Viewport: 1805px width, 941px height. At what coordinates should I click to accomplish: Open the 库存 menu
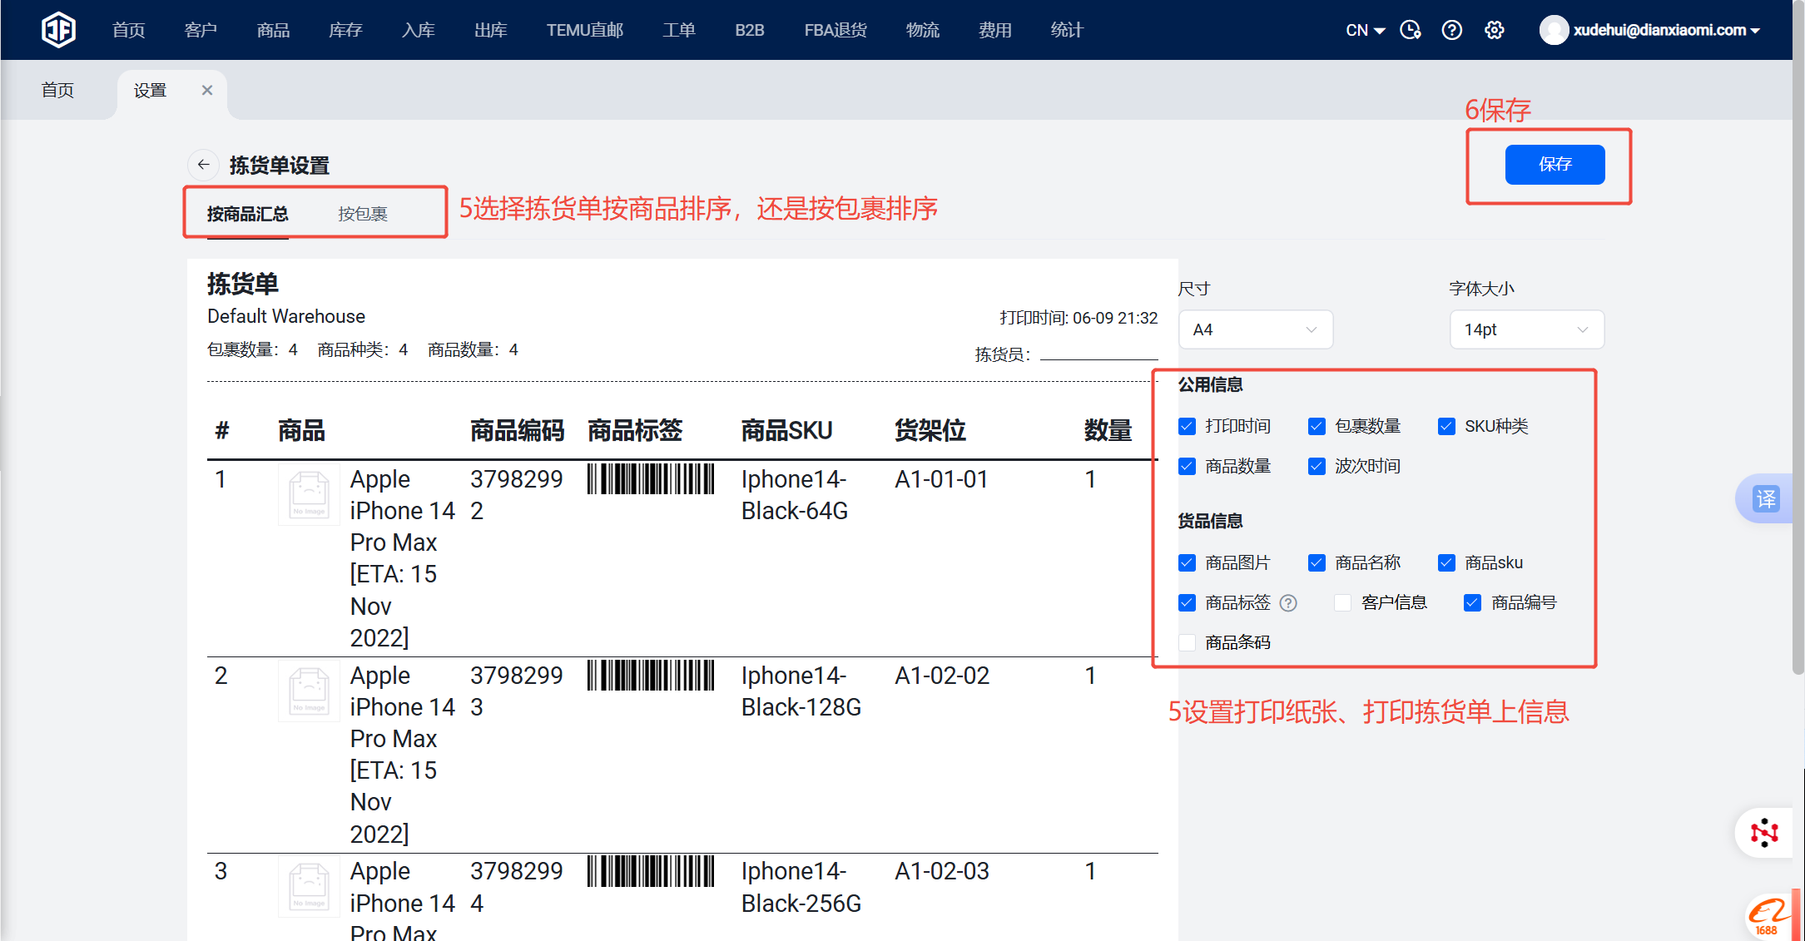(x=345, y=30)
